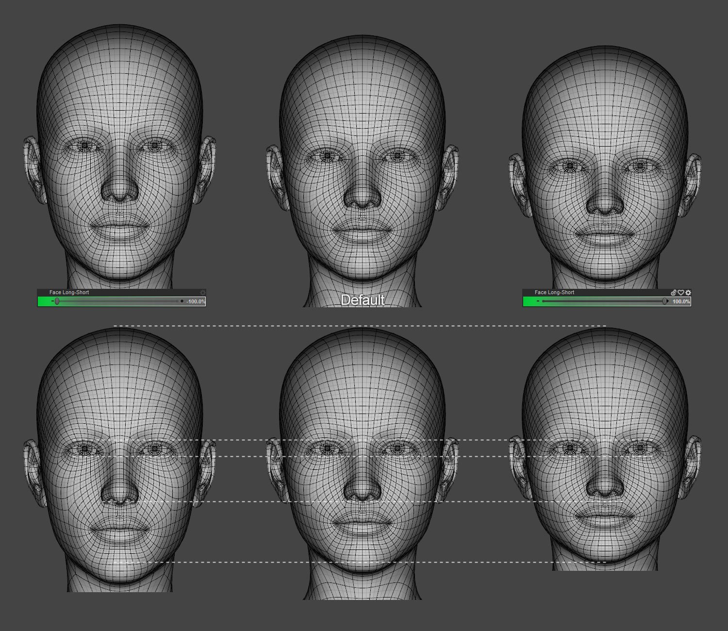Image resolution: width=728 pixels, height=631 pixels.
Task: Click the Face Long-Short label above the 100.0% slider
Action: click(554, 292)
